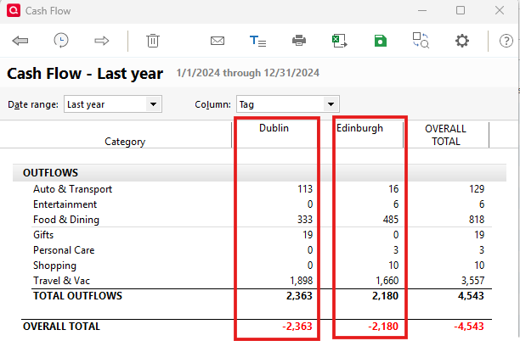Viewport: 520px width, 341px height.
Task: Click the Dublin column header
Action: pos(274,128)
